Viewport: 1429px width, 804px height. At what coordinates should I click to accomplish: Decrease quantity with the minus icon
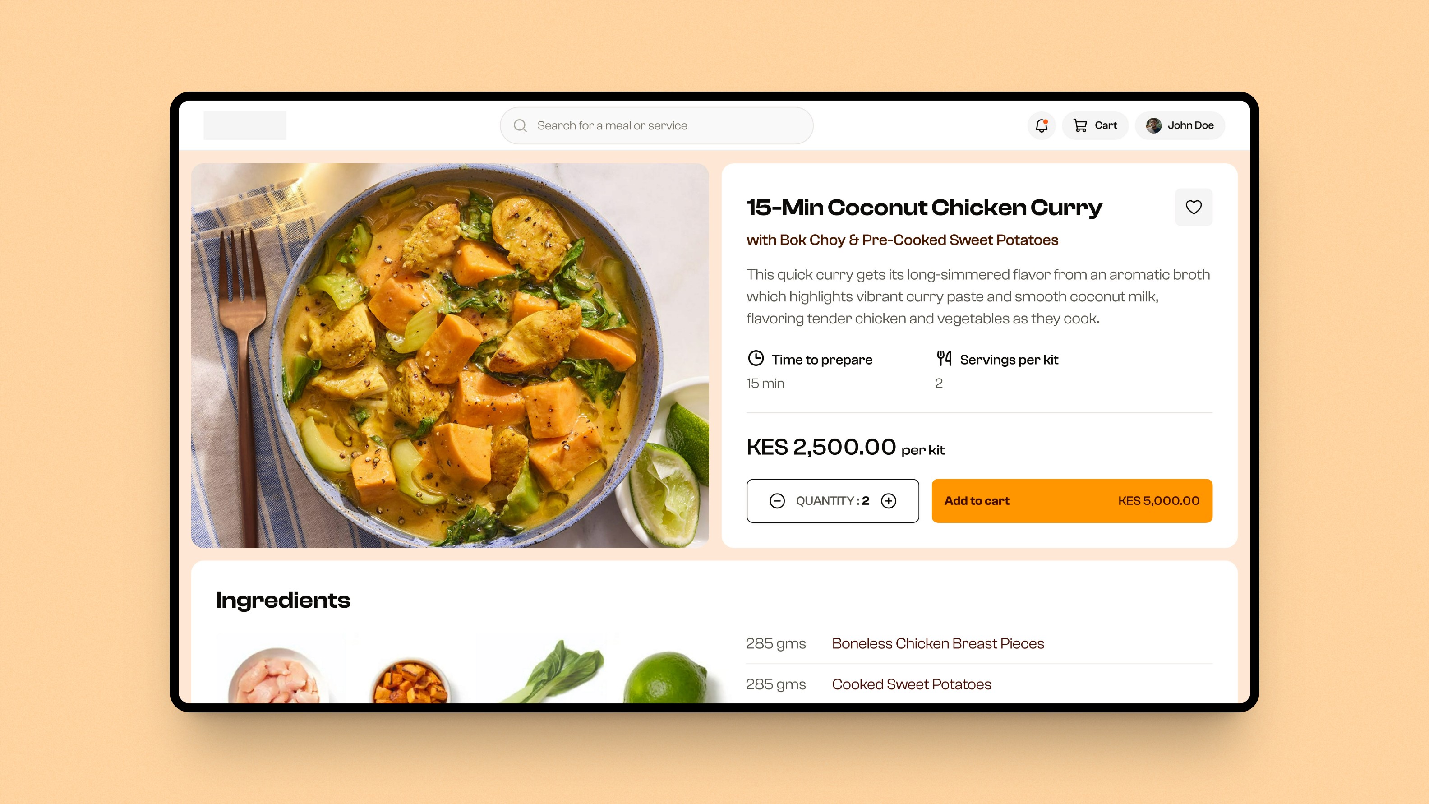click(777, 501)
